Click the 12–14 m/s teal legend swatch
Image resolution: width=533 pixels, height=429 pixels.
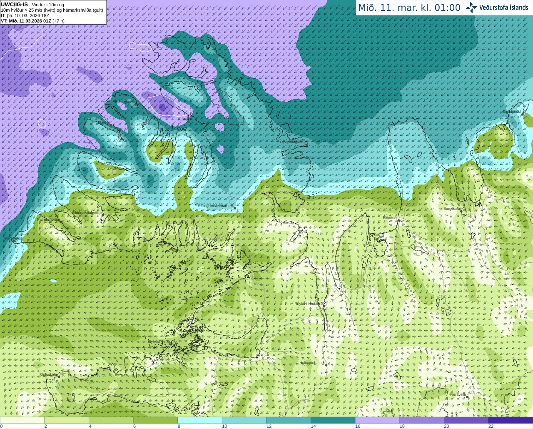pyautogui.click(x=289, y=420)
